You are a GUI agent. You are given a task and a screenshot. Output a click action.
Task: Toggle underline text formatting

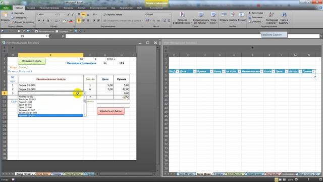click(x=48, y=21)
